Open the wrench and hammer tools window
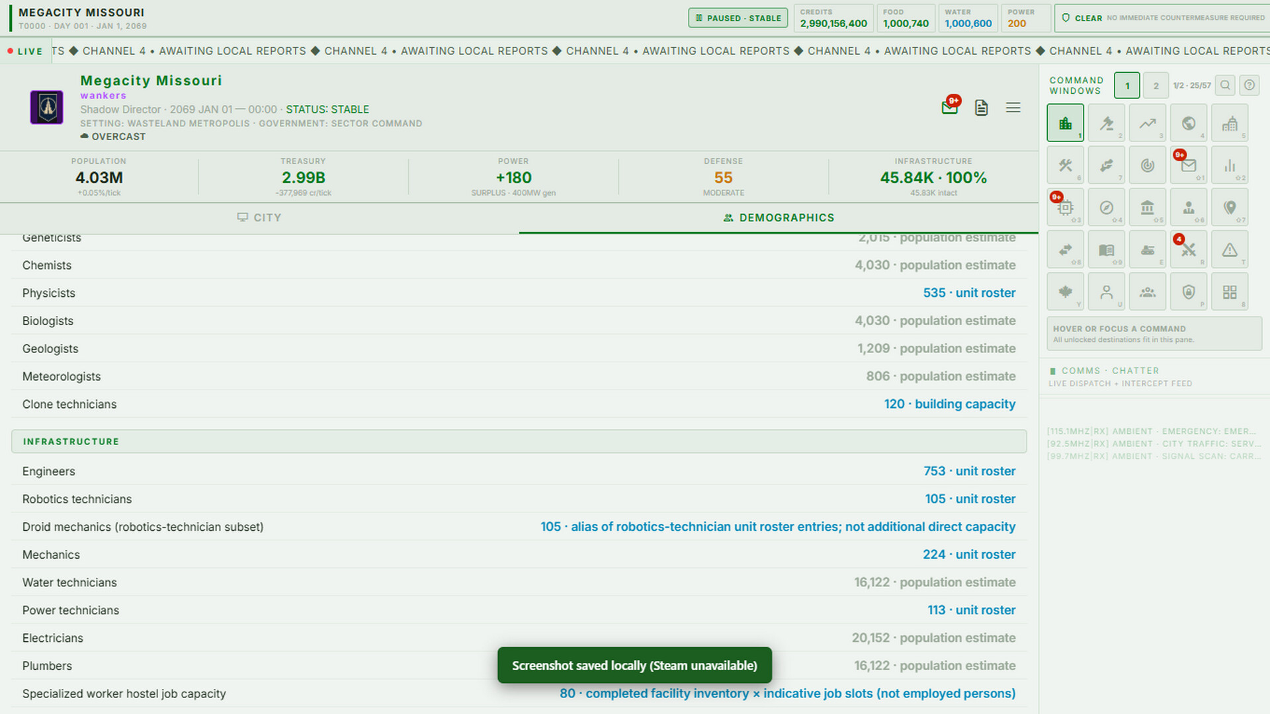The image size is (1270, 714). coord(1065,165)
